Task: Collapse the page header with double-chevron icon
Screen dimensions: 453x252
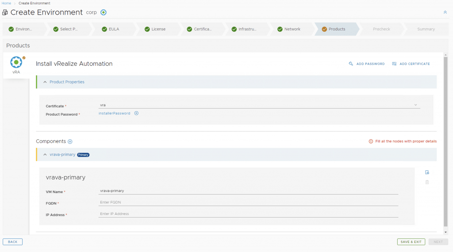Action: (445, 12)
